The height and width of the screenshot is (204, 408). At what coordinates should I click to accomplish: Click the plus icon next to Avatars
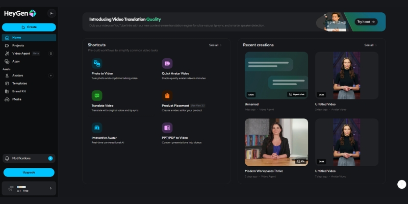pos(50,75)
